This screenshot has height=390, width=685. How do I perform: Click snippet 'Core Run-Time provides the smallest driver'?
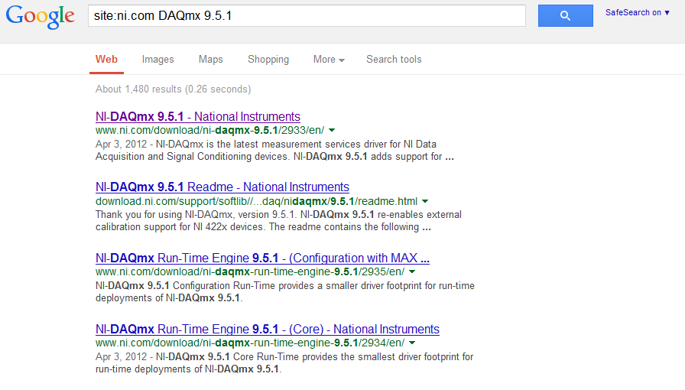click(x=284, y=363)
